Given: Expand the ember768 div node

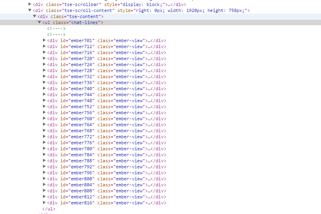Looking at the screenshot, I should tap(44, 130).
